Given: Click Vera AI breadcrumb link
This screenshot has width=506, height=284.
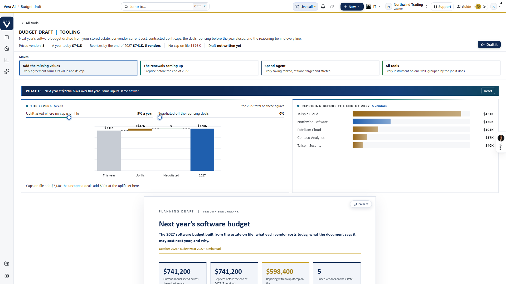Looking at the screenshot, I should click(x=9, y=7).
